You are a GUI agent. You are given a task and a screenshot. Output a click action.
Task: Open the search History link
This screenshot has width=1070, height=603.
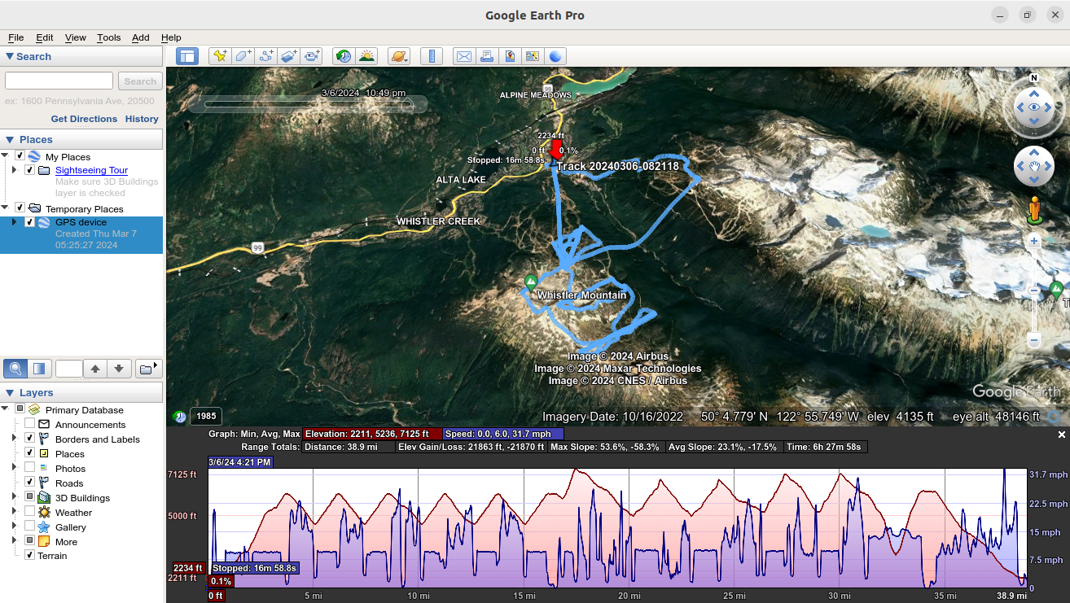(x=142, y=119)
